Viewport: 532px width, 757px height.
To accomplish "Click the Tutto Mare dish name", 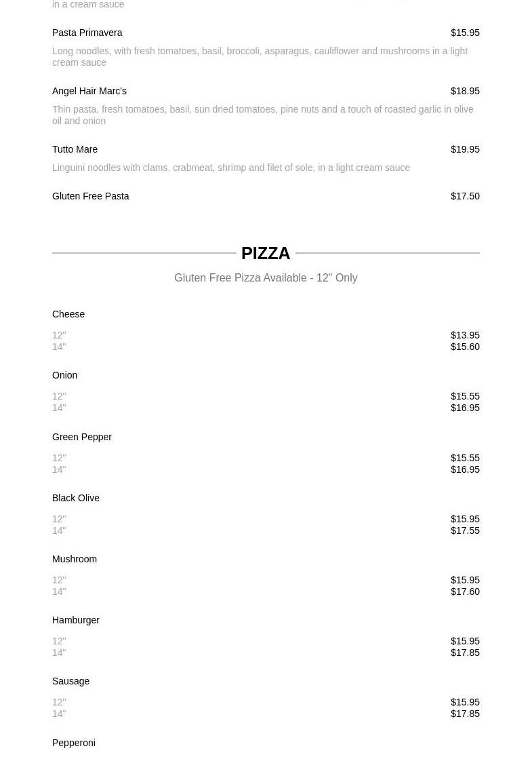I will tap(75, 149).
